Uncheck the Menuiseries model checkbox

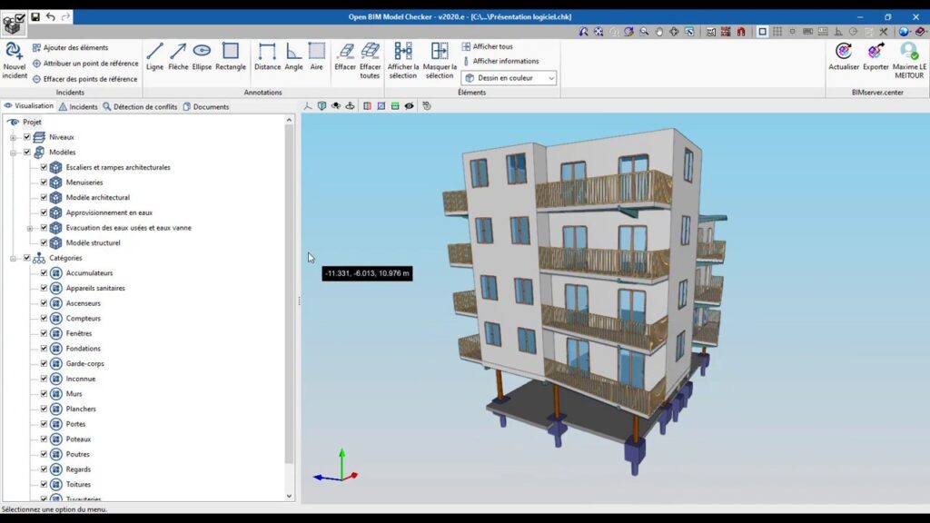click(44, 183)
